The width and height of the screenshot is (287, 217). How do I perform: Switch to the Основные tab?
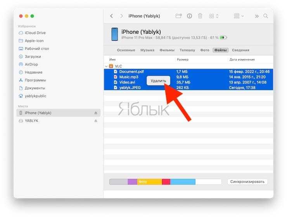click(126, 50)
